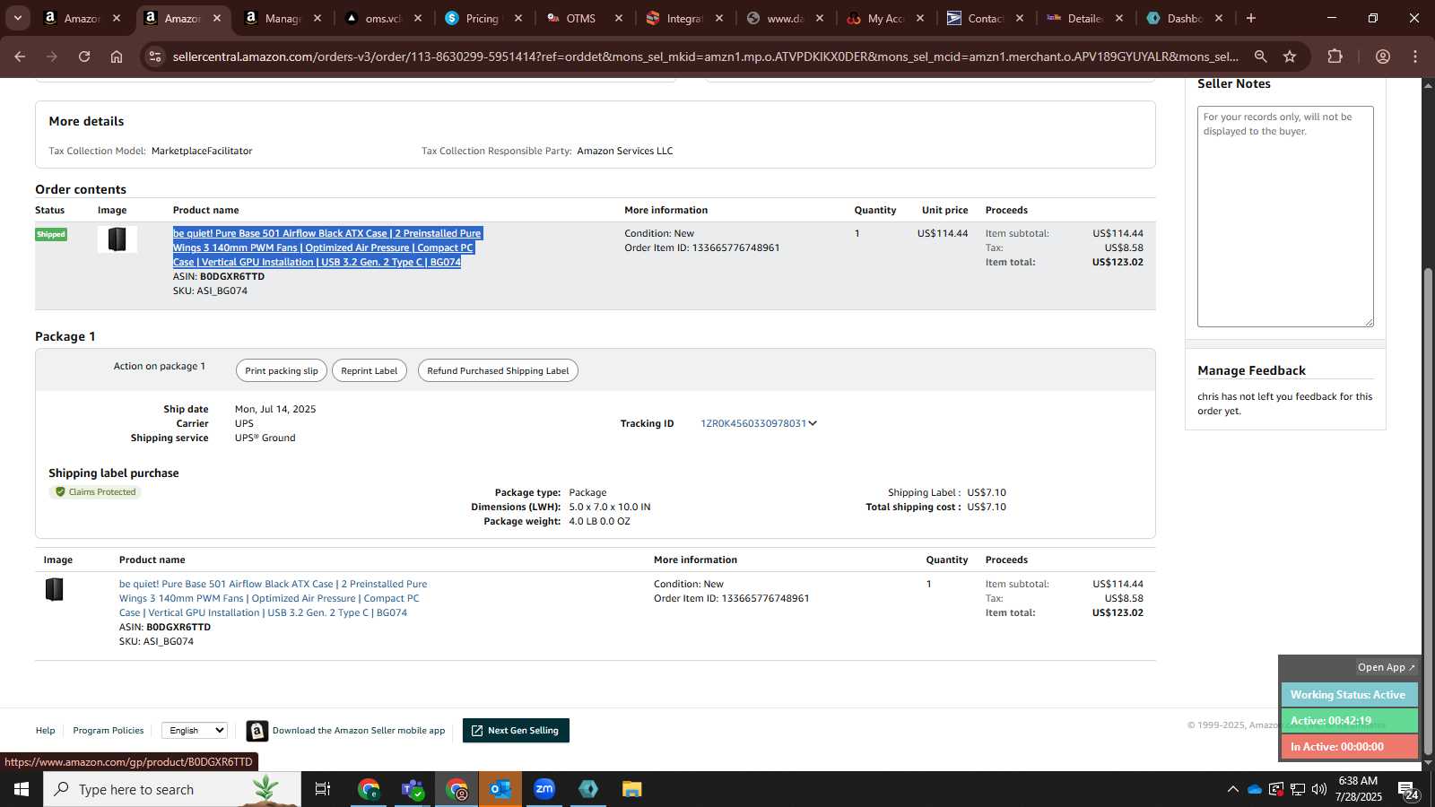Open the highlighted be quiet! product link

[326, 247]
